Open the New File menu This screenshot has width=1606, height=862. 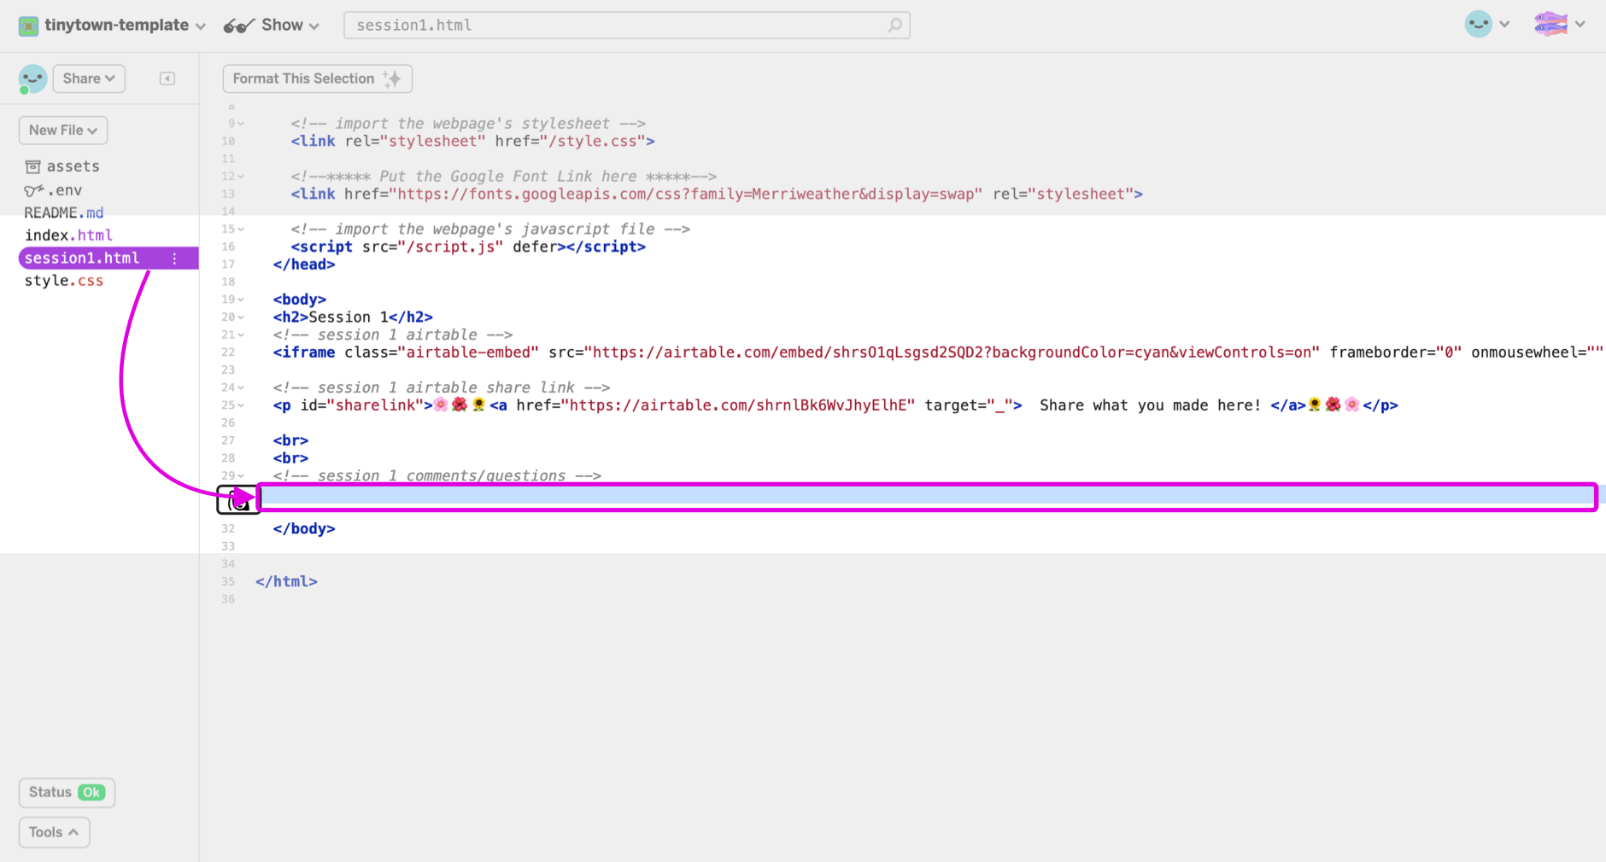(63, 130)
